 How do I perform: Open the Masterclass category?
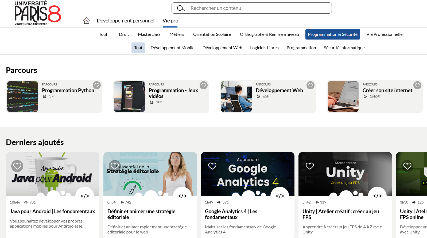(149, 34)
